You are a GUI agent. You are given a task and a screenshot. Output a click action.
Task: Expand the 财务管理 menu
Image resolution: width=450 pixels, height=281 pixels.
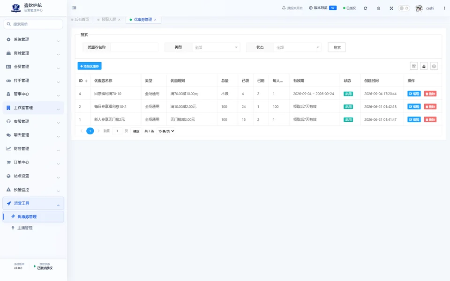[33, 149]
